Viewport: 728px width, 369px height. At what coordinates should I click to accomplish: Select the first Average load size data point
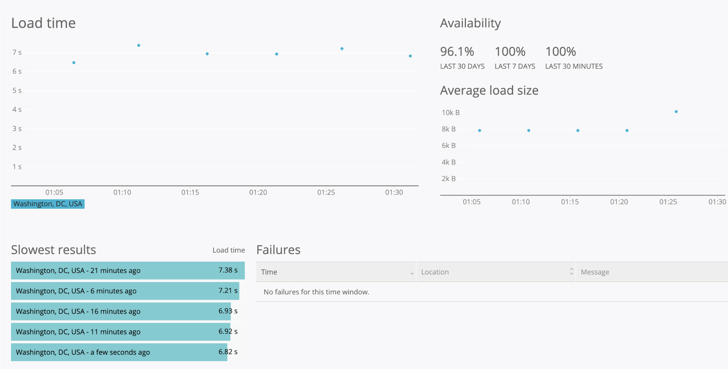click(480, 130)
